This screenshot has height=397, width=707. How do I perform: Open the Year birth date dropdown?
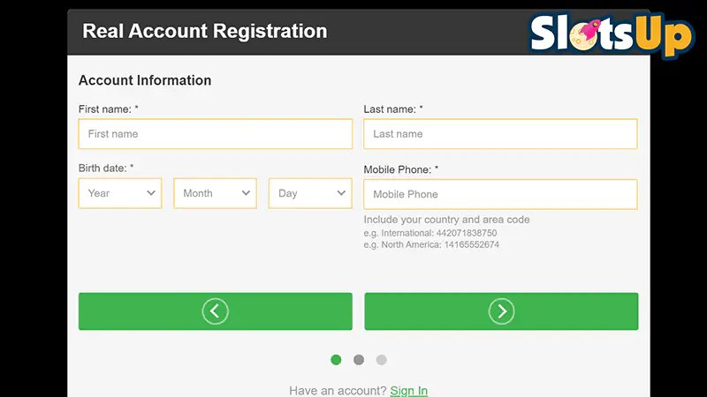pyautogui.click(x=120, y=193)
